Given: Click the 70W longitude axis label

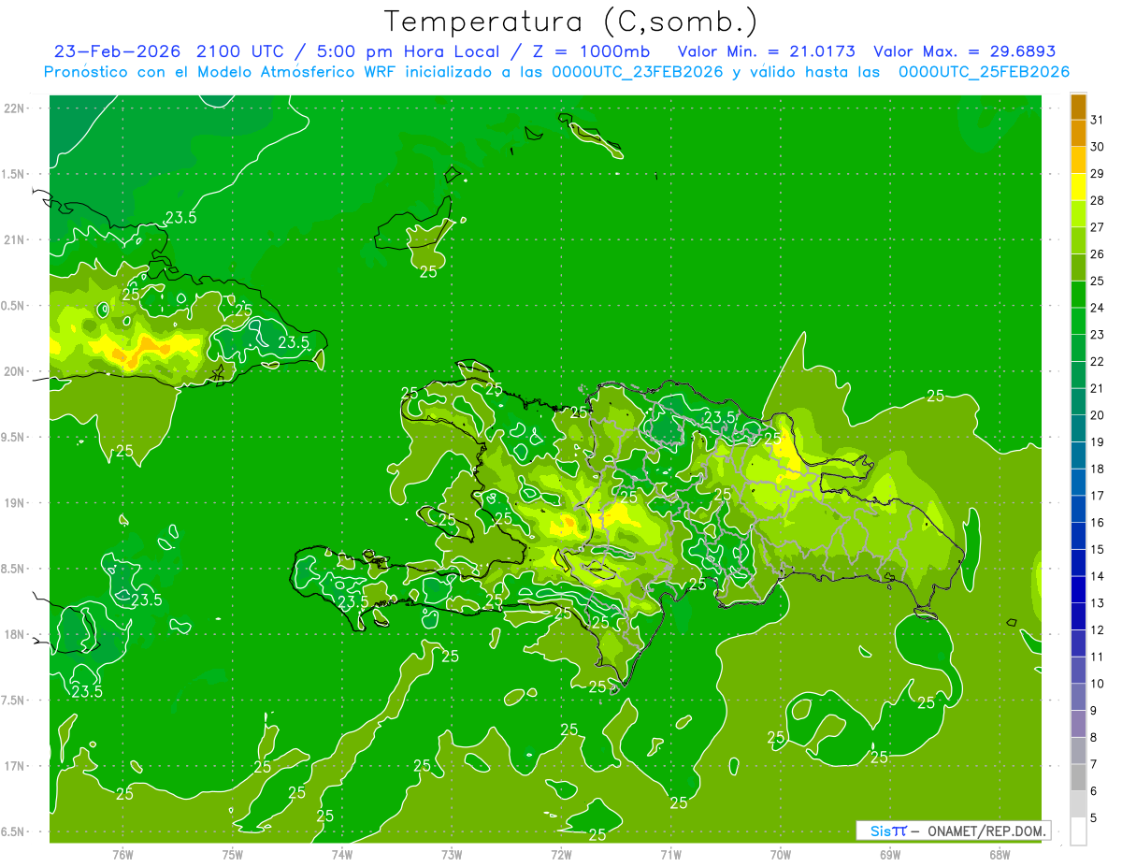Looking at the screenshot, I should [x=781, y=854].
